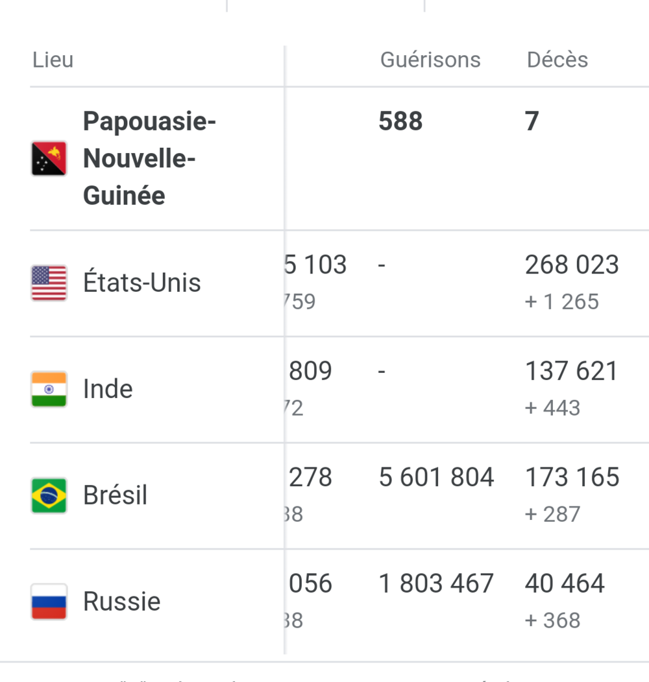Choose the Russie country name
The image size is (649, 682).
point(122,602)
